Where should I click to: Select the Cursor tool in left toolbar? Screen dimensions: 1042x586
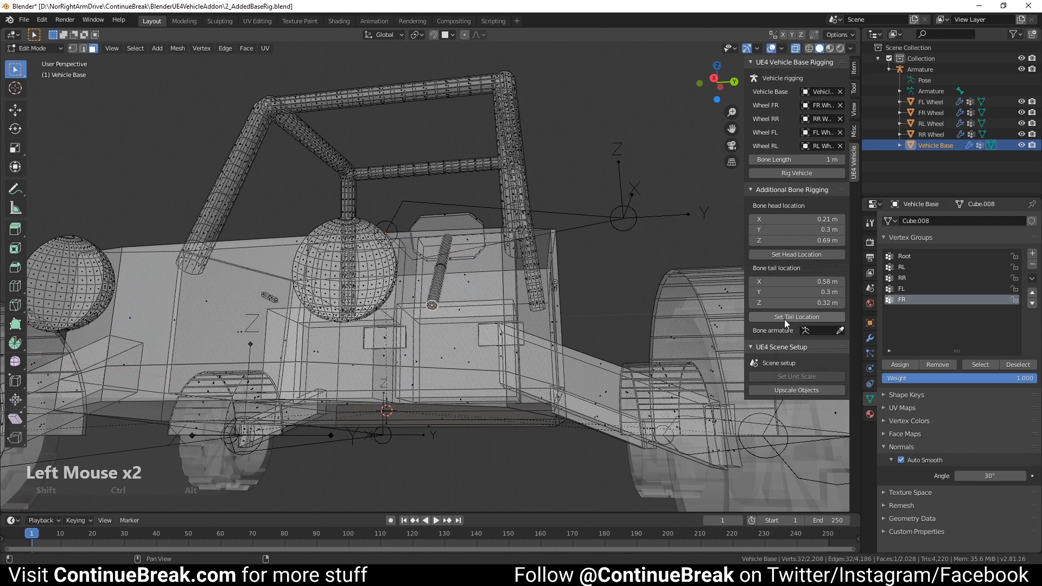[x=15, y=88]
